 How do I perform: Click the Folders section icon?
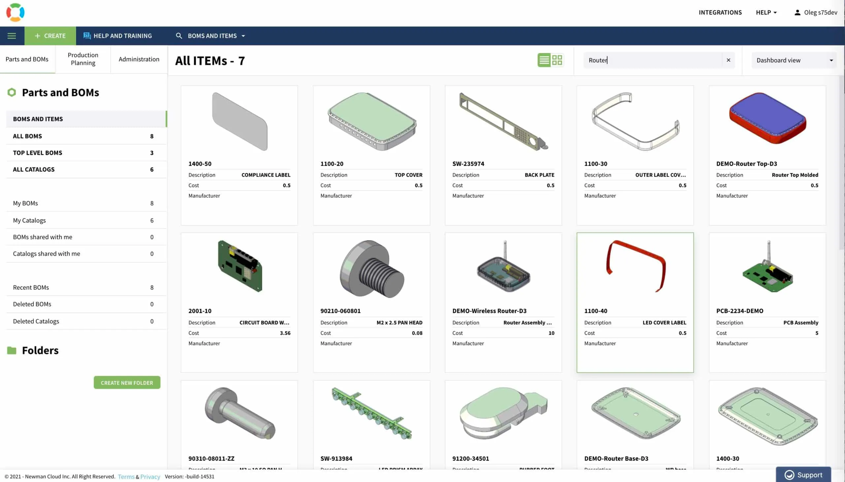pyautogui.click(x=12, y=350)
